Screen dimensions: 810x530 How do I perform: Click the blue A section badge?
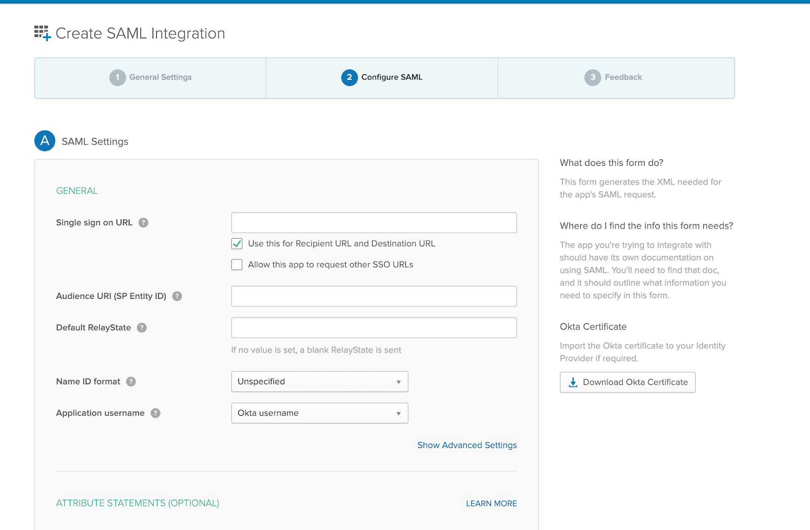point(45,141)
